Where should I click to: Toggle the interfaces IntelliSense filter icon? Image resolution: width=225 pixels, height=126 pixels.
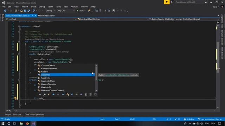pyautogui.click(x=63, y=94)
